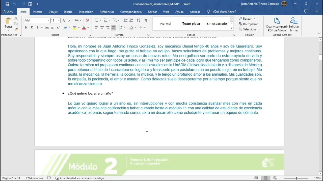Apply subscript formatting x₂
The height and width of the screenshot is (181, 323).
tap(52, 28)
